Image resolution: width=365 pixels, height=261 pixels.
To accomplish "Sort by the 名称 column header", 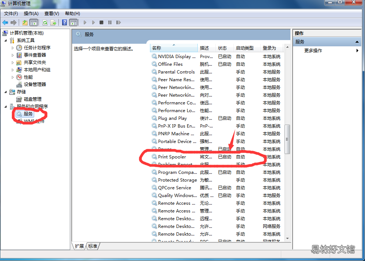I will point(174,48).
